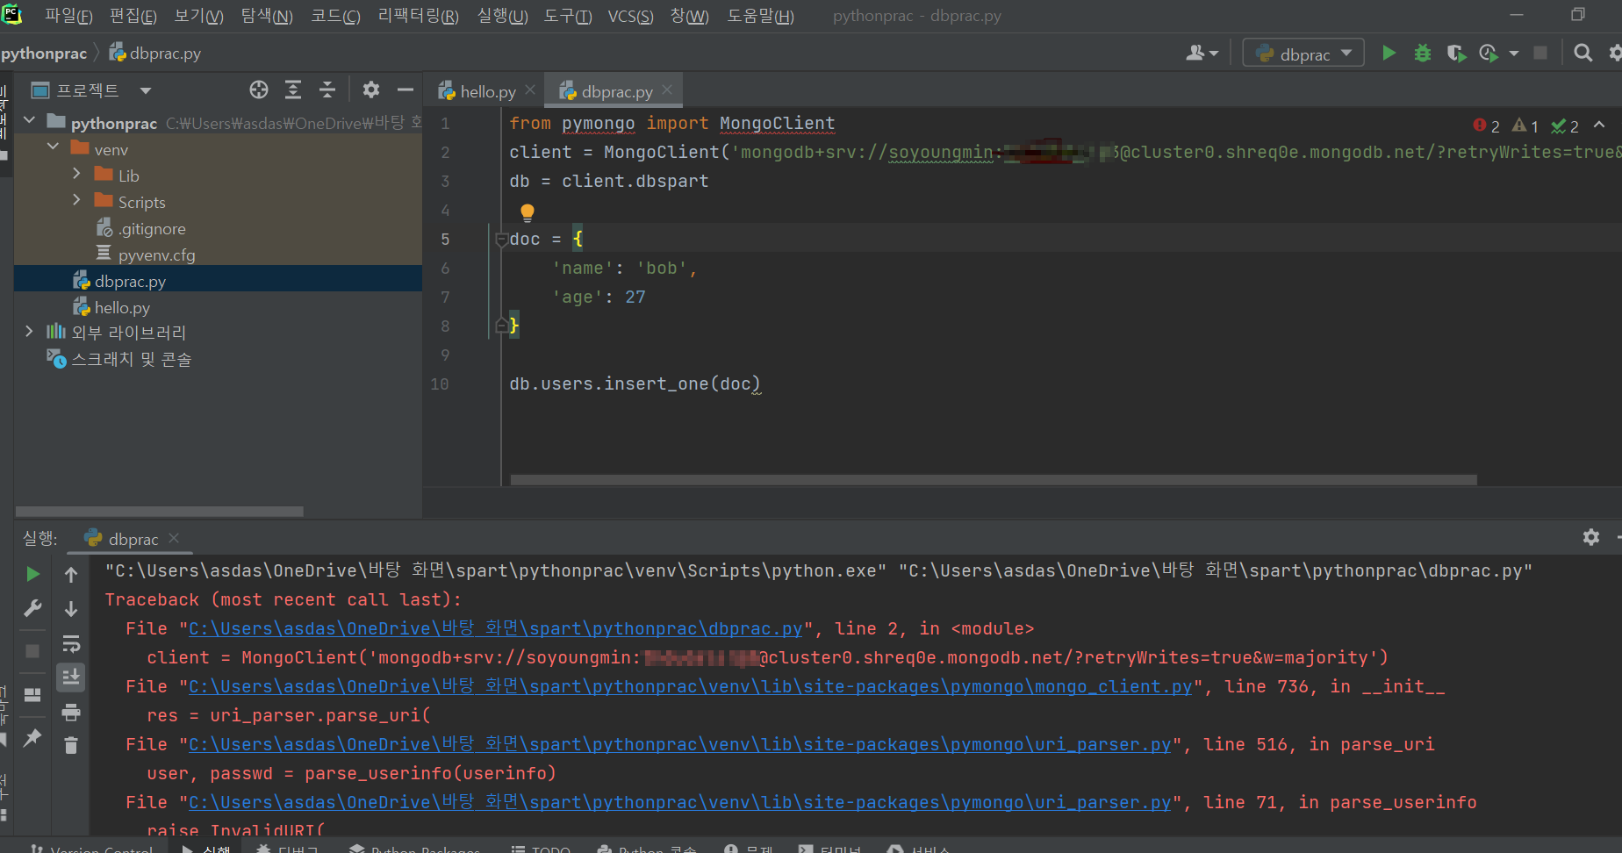Expand the Lib folder
This screenshot has height=853, width=1622.
click(x=76, y=174)
